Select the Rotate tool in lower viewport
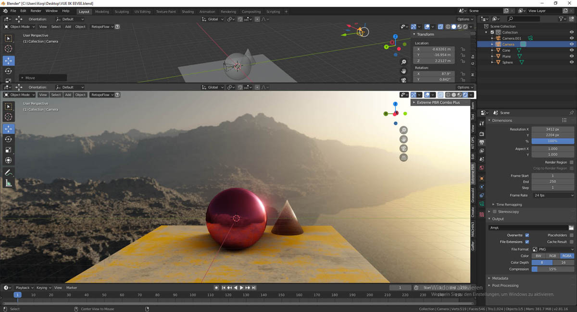577x312 pixels. (9, 139)
